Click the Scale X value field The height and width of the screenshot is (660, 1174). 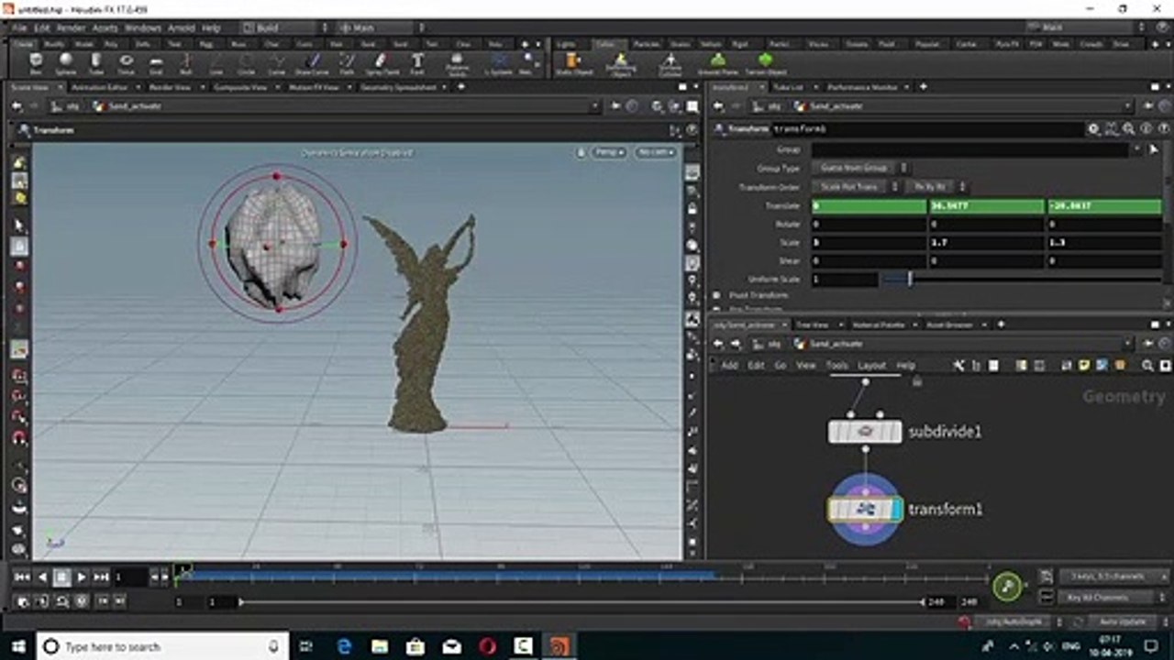(869, 243)
